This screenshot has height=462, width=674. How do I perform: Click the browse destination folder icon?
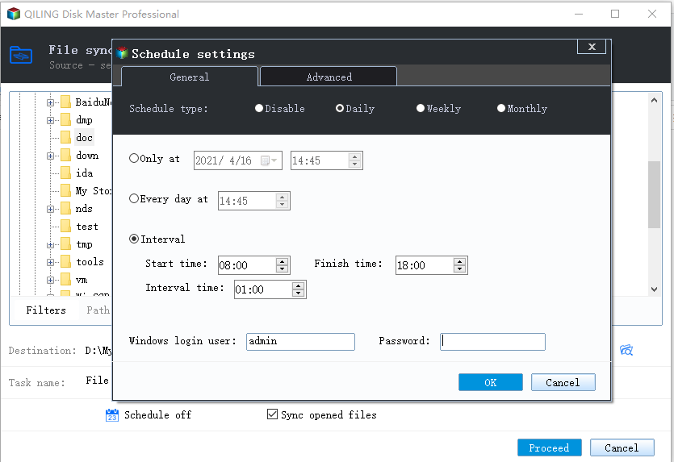pos(626,350)
